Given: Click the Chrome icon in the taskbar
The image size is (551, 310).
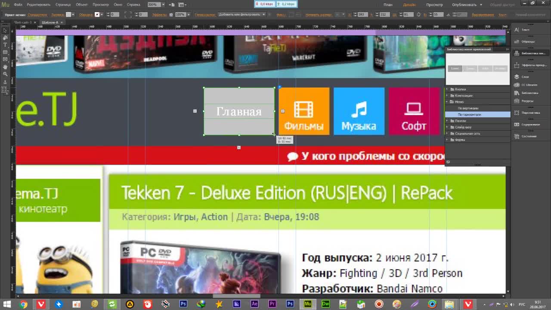Looking at the screenshot, I should coord(24,304).
